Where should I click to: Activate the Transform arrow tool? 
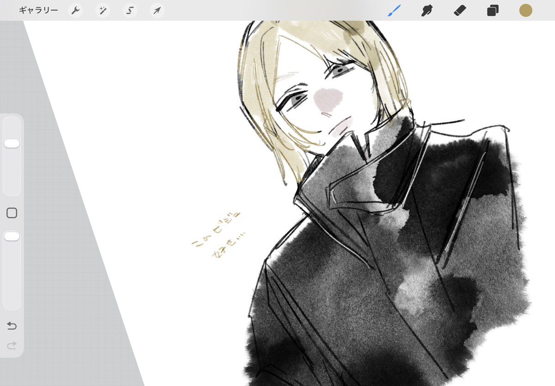click(x=157, y=11)
